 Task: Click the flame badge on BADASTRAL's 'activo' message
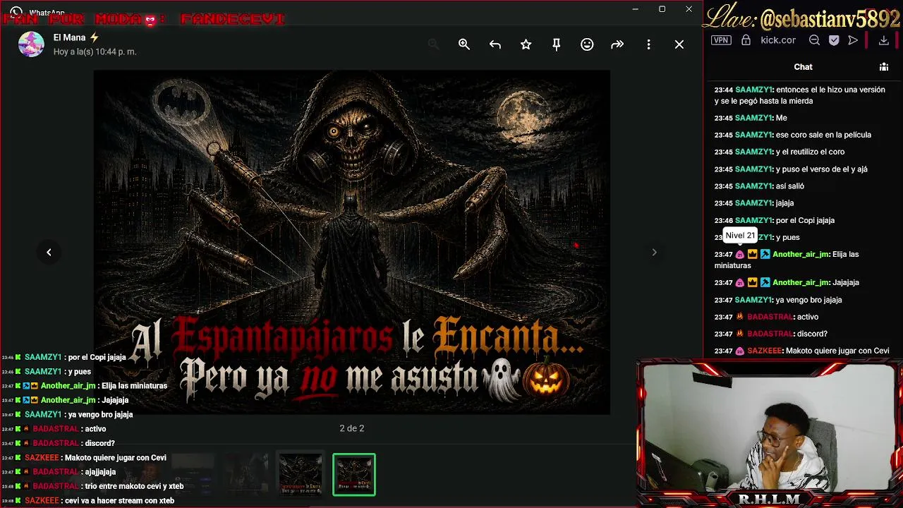(740, 317)
